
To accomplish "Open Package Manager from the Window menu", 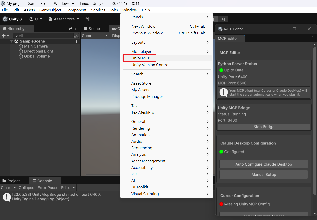I will pyautogui.click(x=147, y=97).
